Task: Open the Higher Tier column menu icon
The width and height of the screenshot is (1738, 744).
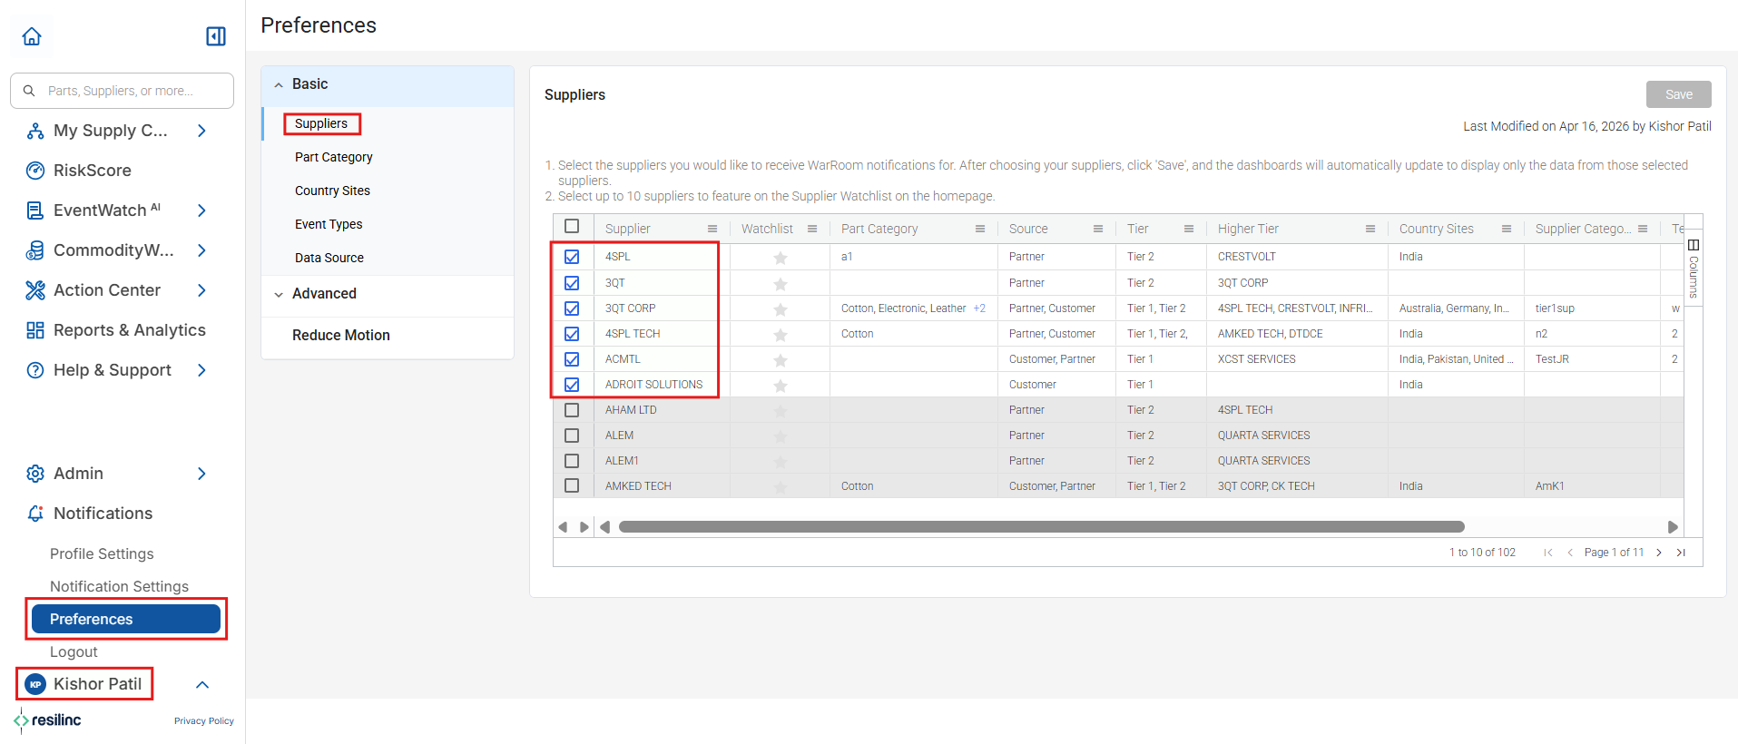Action: 1370,229
